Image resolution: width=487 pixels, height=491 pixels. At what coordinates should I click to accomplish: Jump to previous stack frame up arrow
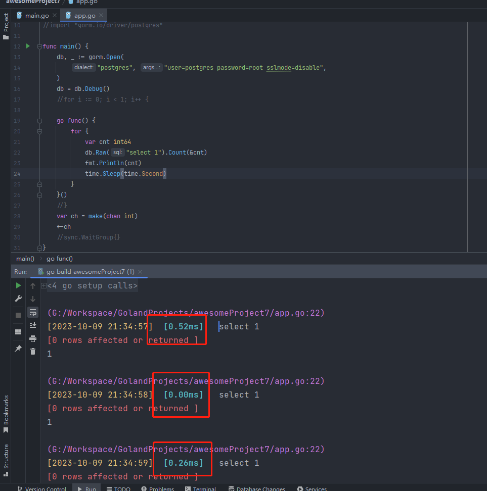[x=33, y=286]
